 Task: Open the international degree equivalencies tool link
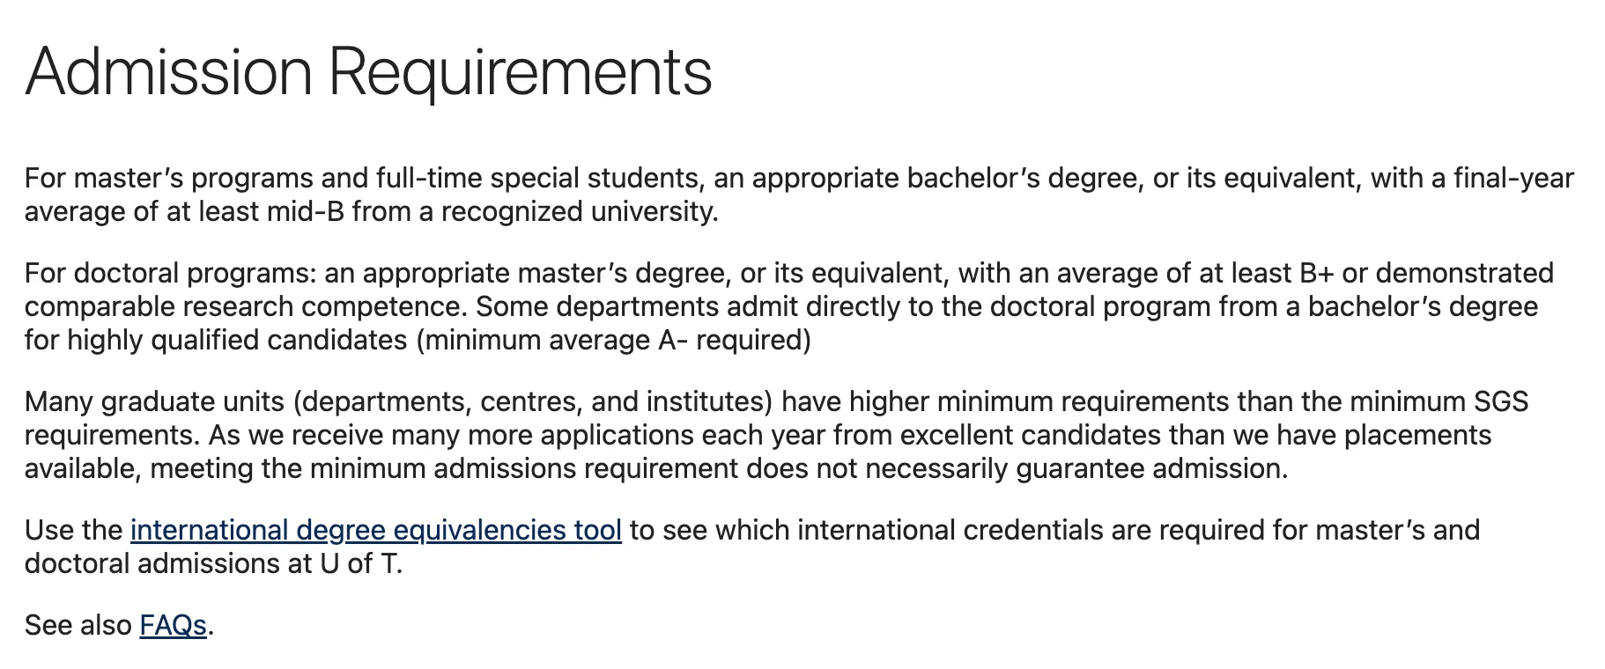click(375, 530)
